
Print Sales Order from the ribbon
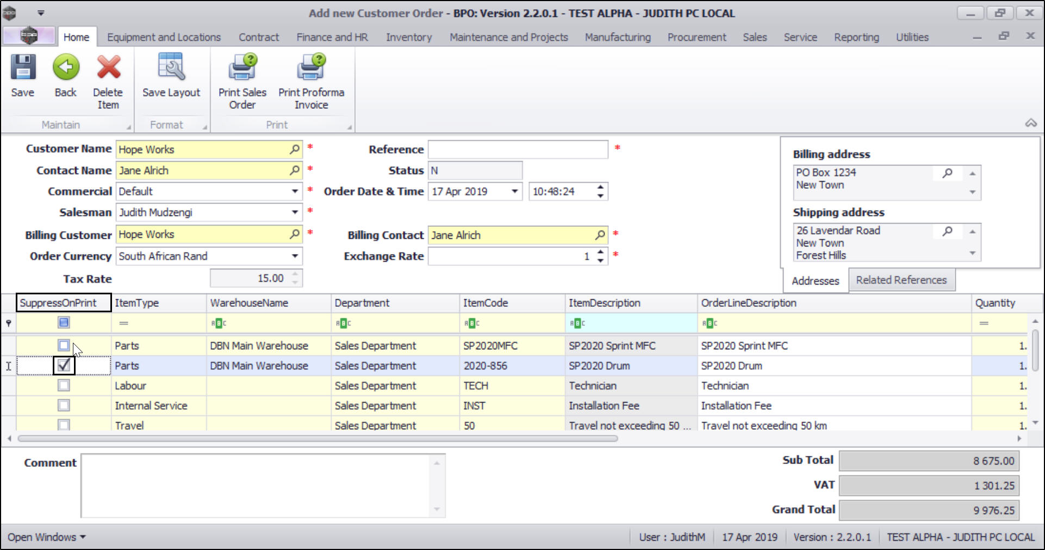(x=242, y=68)
